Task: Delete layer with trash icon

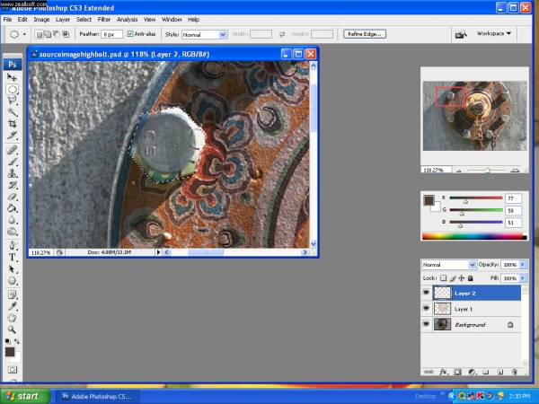Action: click(514, 372)
